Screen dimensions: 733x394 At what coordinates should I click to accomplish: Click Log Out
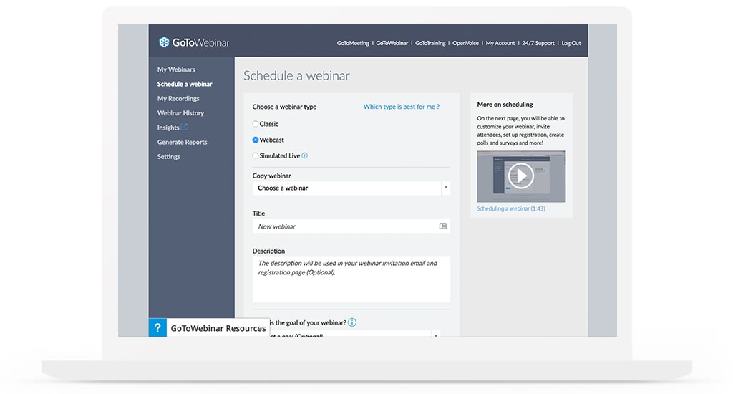tap(571, 43)
